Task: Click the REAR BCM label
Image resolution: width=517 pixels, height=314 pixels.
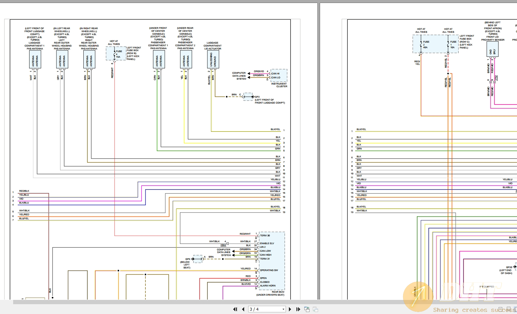Action: [x=278, y=292]
